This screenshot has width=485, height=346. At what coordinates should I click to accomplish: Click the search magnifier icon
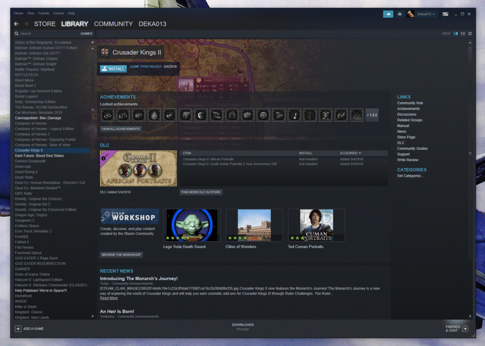click(17, 33)
